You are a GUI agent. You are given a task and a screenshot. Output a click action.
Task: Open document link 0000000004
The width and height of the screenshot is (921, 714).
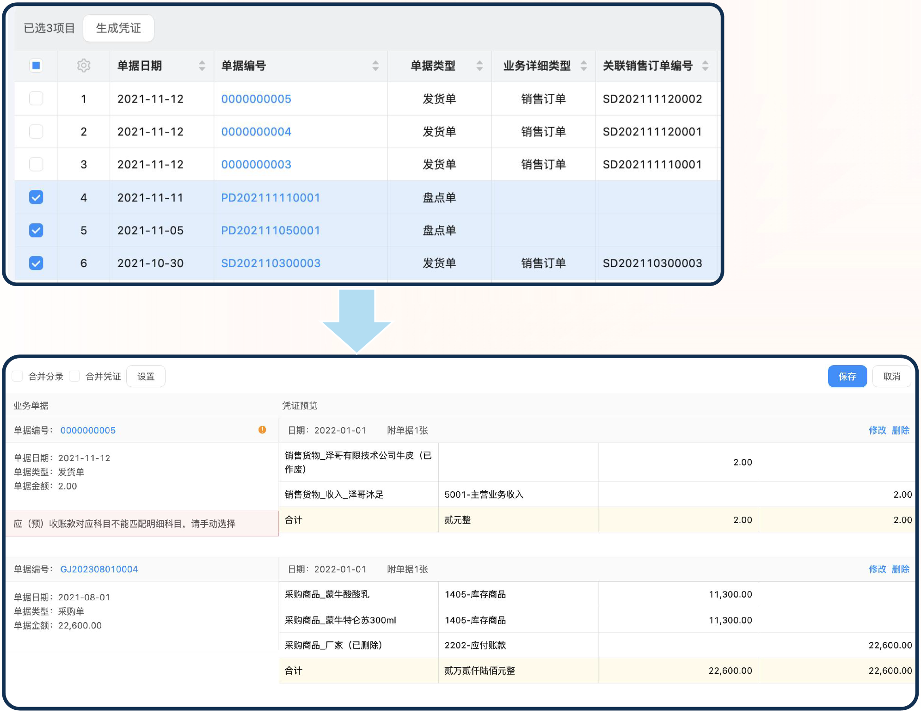click(256, 132)
